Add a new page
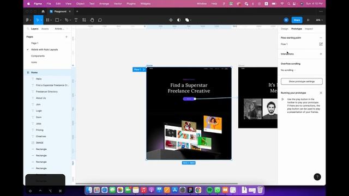This screenshot has height=196, width=349. (x=67, y=36)
